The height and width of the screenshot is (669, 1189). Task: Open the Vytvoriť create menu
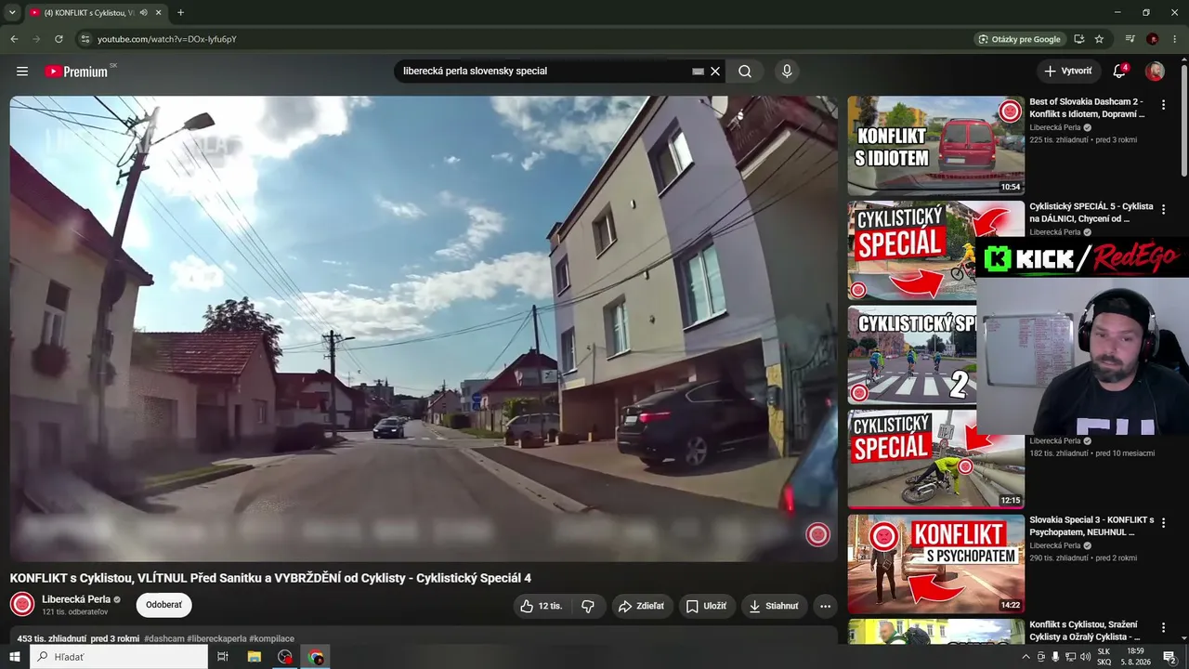point(1068,72)
